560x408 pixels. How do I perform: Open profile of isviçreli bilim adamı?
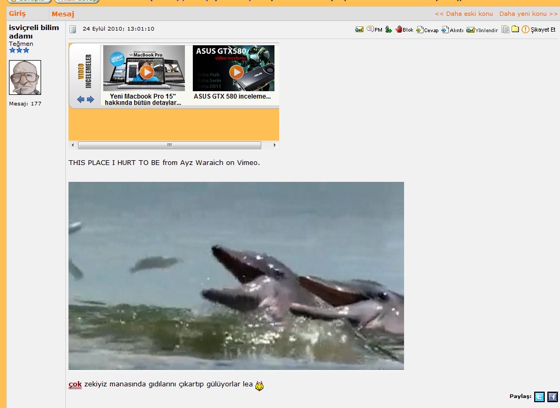(34, 32)
